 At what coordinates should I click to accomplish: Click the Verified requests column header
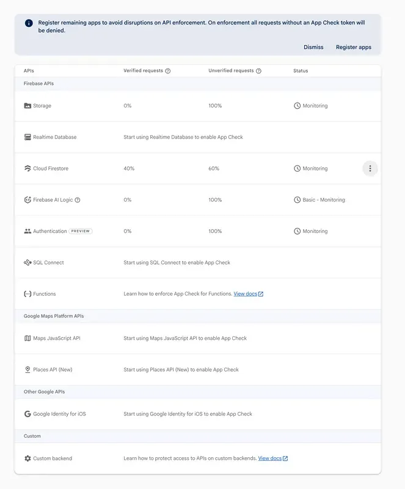(x=143, y=70)
